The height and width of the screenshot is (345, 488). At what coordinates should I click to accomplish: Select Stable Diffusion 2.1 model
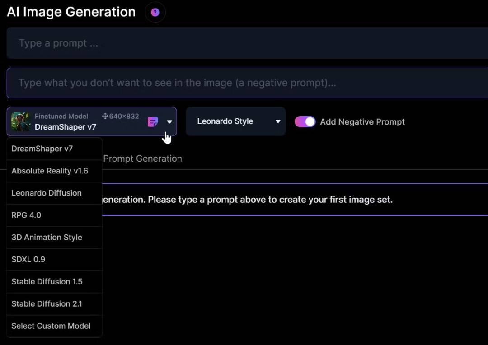click(x=47, y=303)
